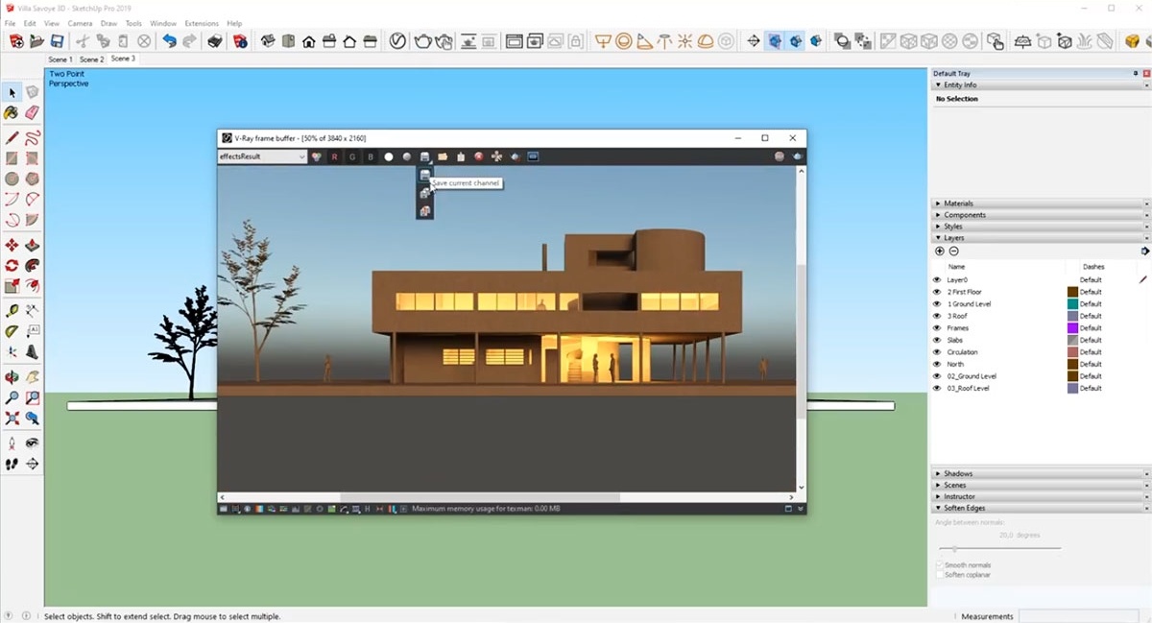Hide the Frames layer
The height and width of the screenshot is (623, 1152).
pos(937,328)
